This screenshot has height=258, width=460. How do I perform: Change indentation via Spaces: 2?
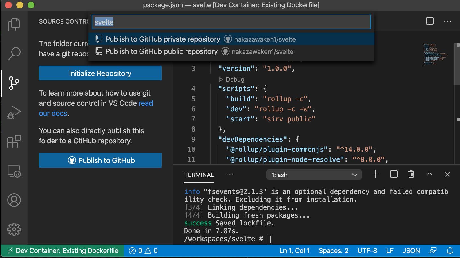[x=334, y=251]
